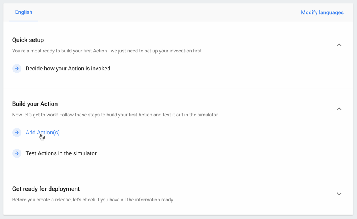This screenshot has height=219, width=357.
Task: Open the Add Action(s) link
Action: coord(43,133)
